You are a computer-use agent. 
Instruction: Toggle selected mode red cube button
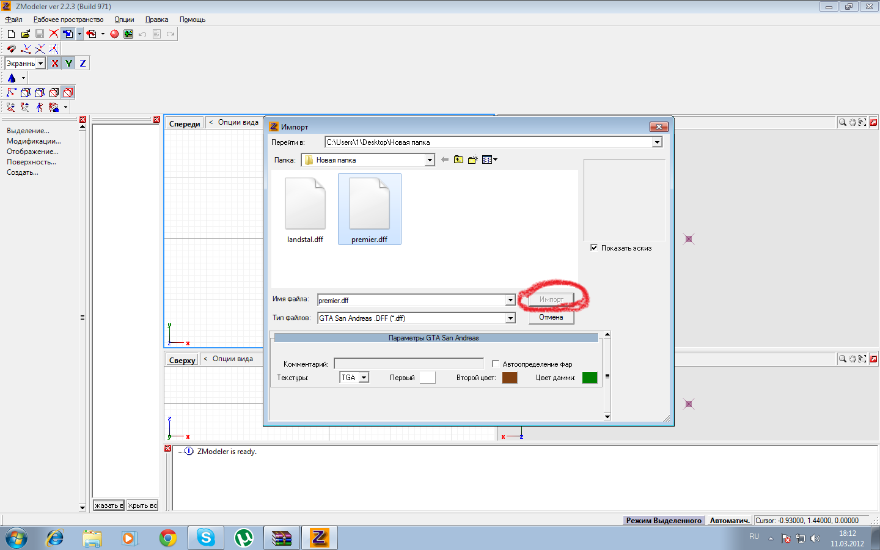(68, 93)
